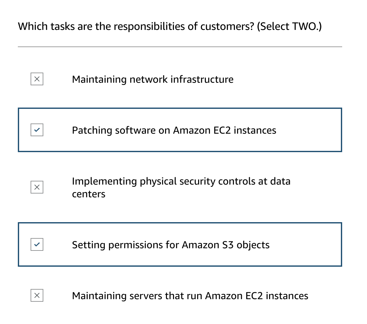Select the "Maintaining servers that run" answer text
The height and width of the screenshot is (324, 367).
(x=137, y=296)
